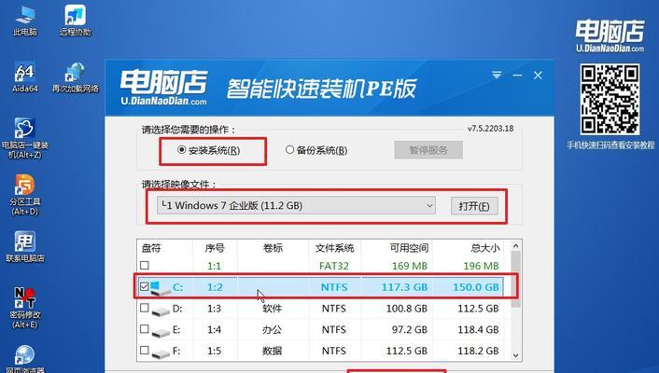Uncheck the C: partition checkbox

tap(145, 286)
